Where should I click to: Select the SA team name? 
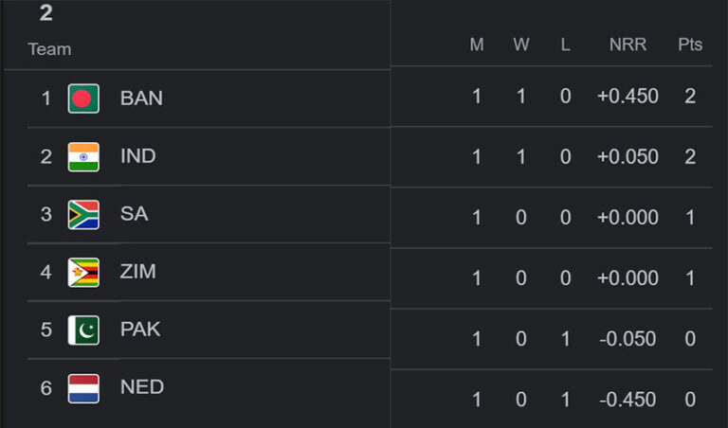coord(134,214)
